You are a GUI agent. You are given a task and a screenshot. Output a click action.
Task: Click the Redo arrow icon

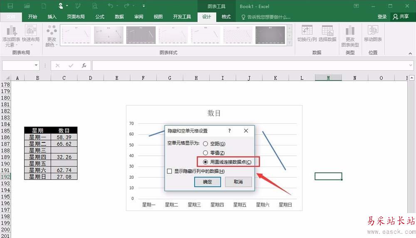(127, 5)
